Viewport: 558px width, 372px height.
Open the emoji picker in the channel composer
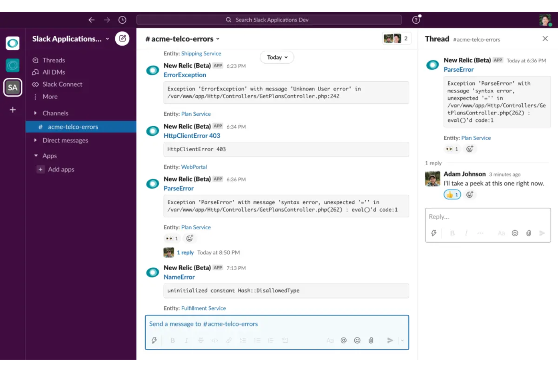pos(357,340)
